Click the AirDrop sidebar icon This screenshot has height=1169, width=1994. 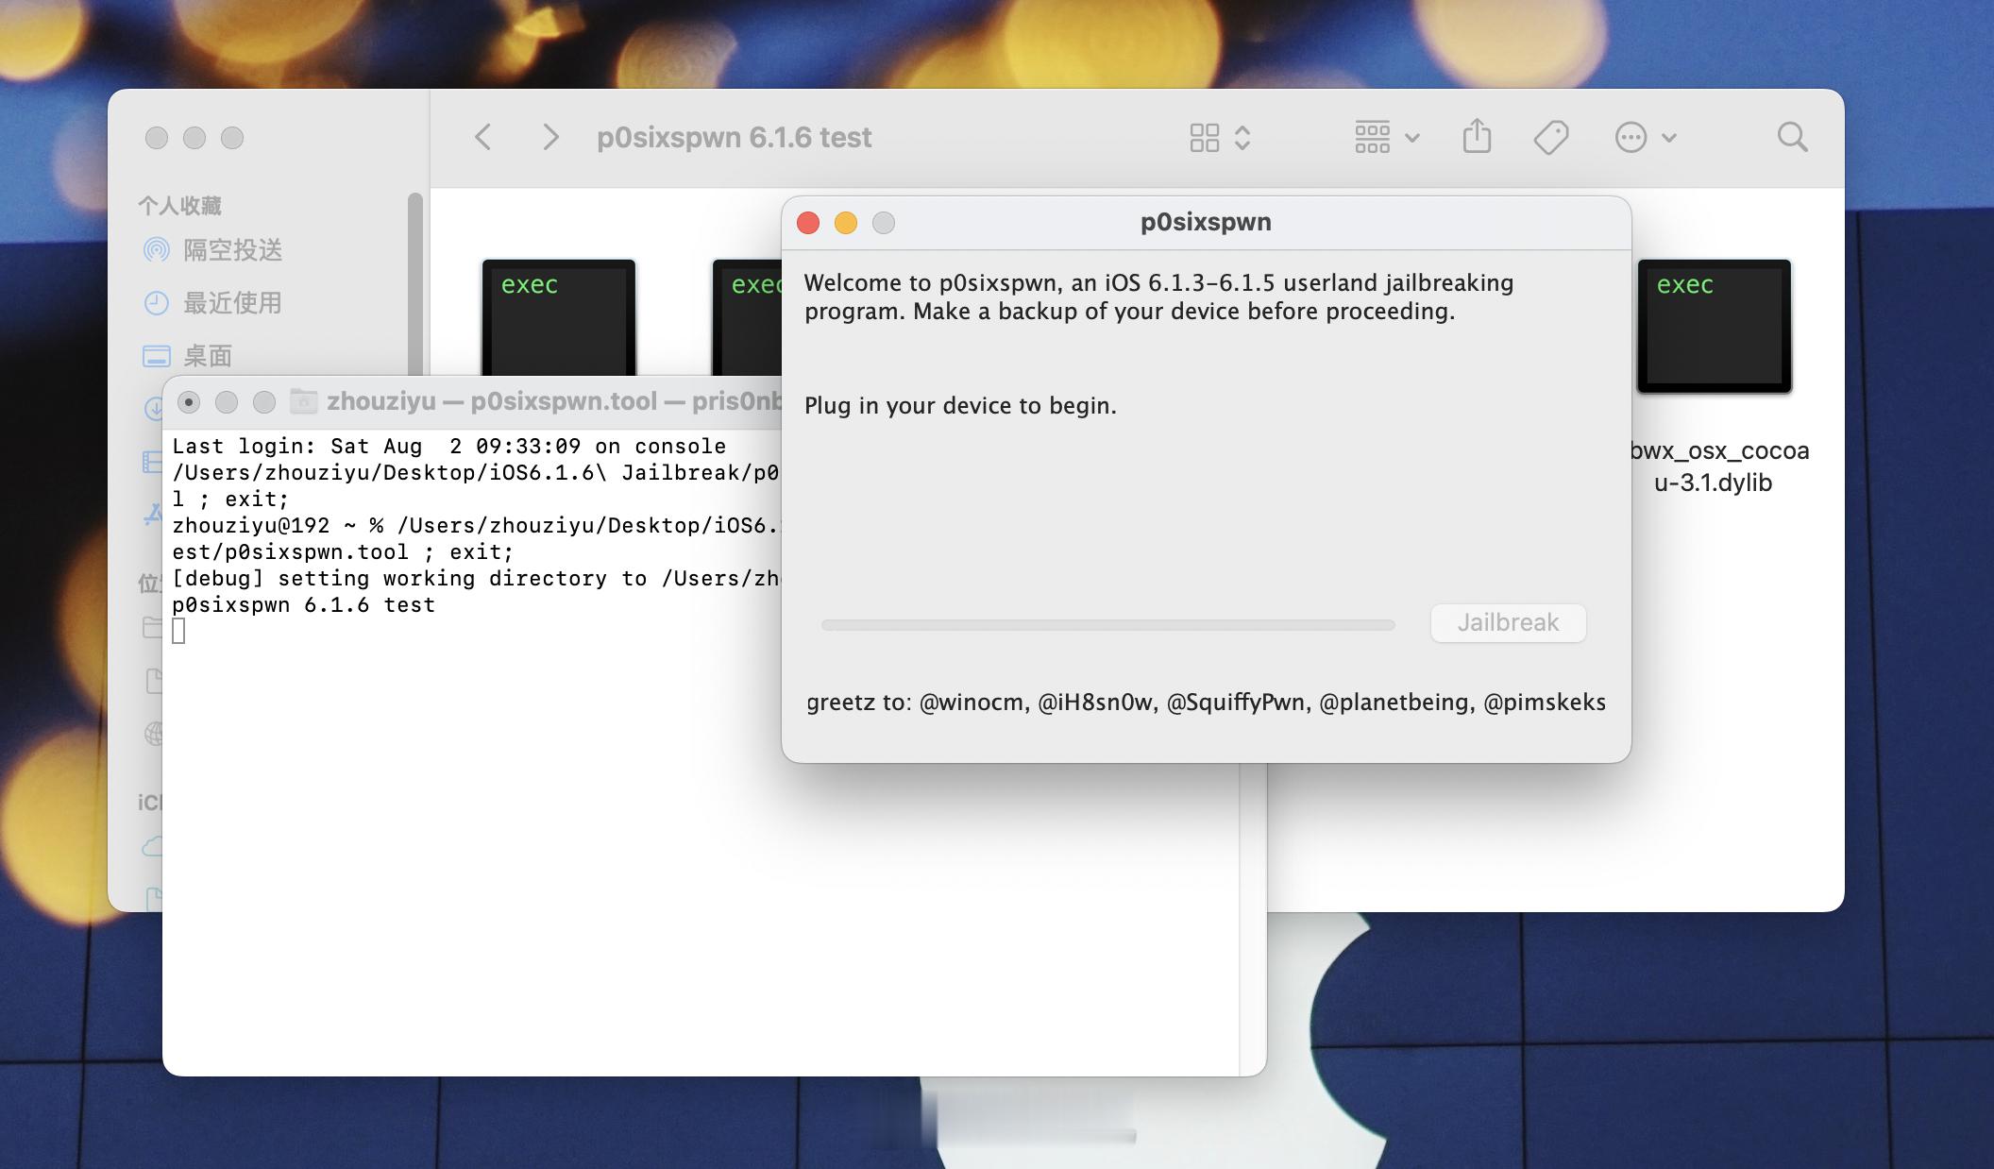pyautogui.click(x=156, y=250)
